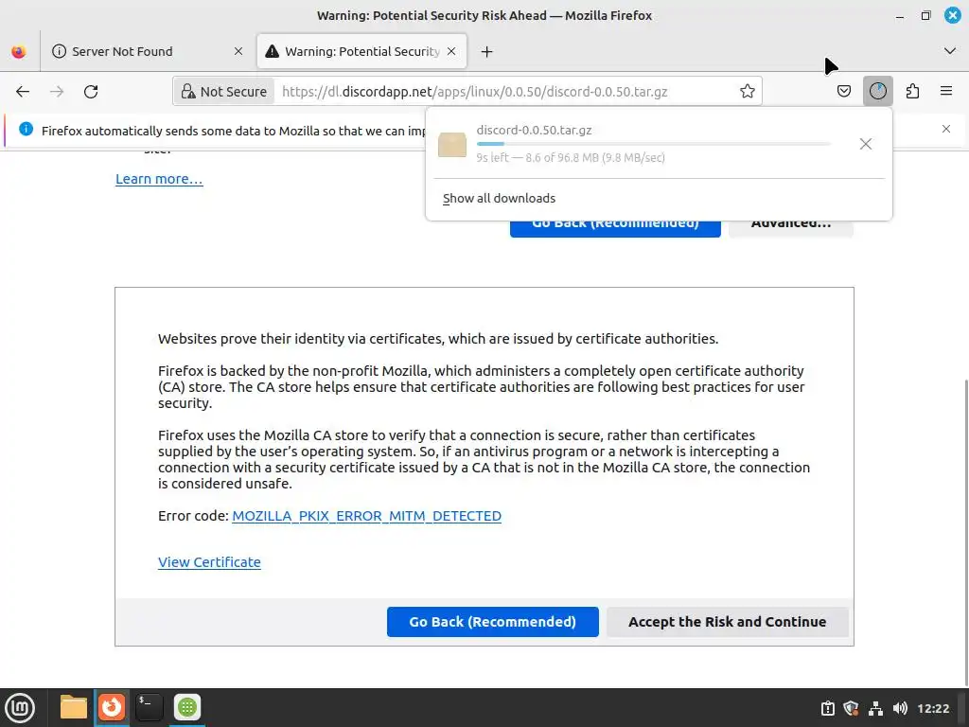Viewport: 969px width, 727px height.
Task: Open the update manager shield icon
Action: click(x=851, y=708)
